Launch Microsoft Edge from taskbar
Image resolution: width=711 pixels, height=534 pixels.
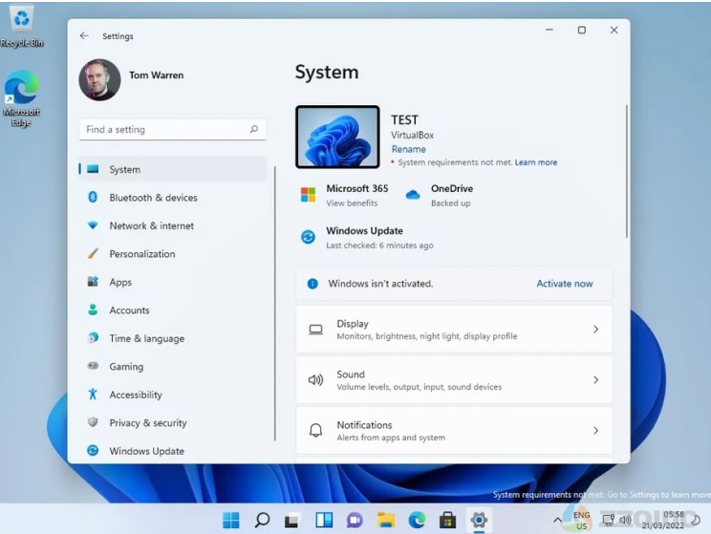click(x=417, y=521)
